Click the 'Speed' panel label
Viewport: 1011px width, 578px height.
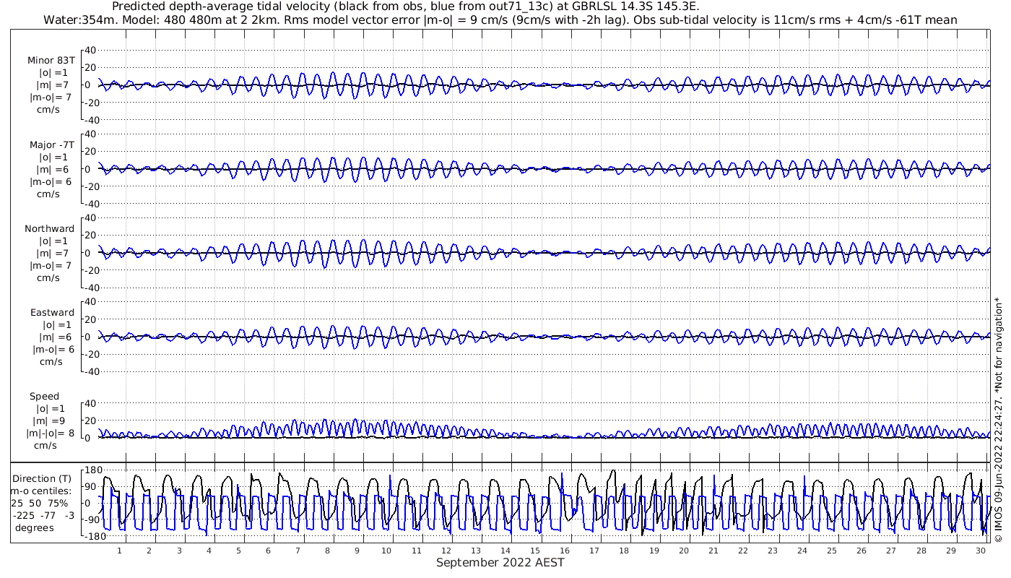(45, 397)
